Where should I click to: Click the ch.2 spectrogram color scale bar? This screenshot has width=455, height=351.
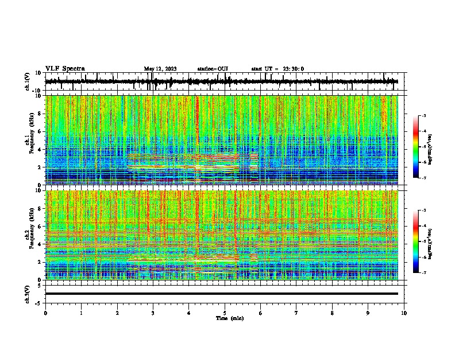point(415,241)
